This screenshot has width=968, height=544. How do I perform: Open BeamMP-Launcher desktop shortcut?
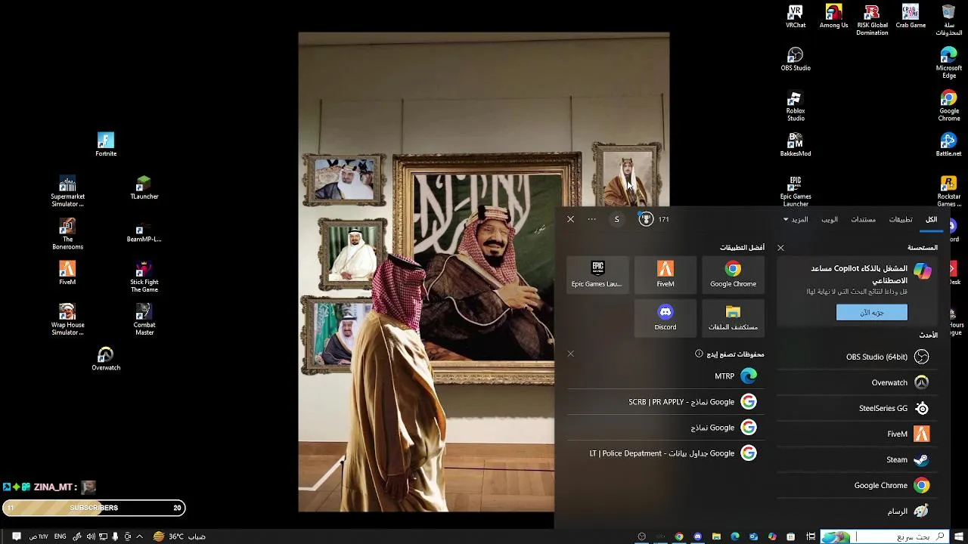[144, 231]
